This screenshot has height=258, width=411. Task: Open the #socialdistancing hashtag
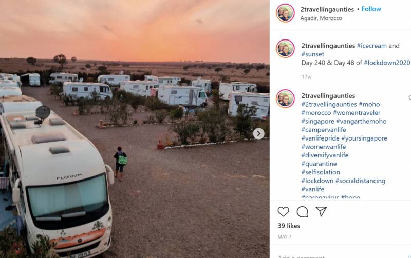[x=361, y=181]
